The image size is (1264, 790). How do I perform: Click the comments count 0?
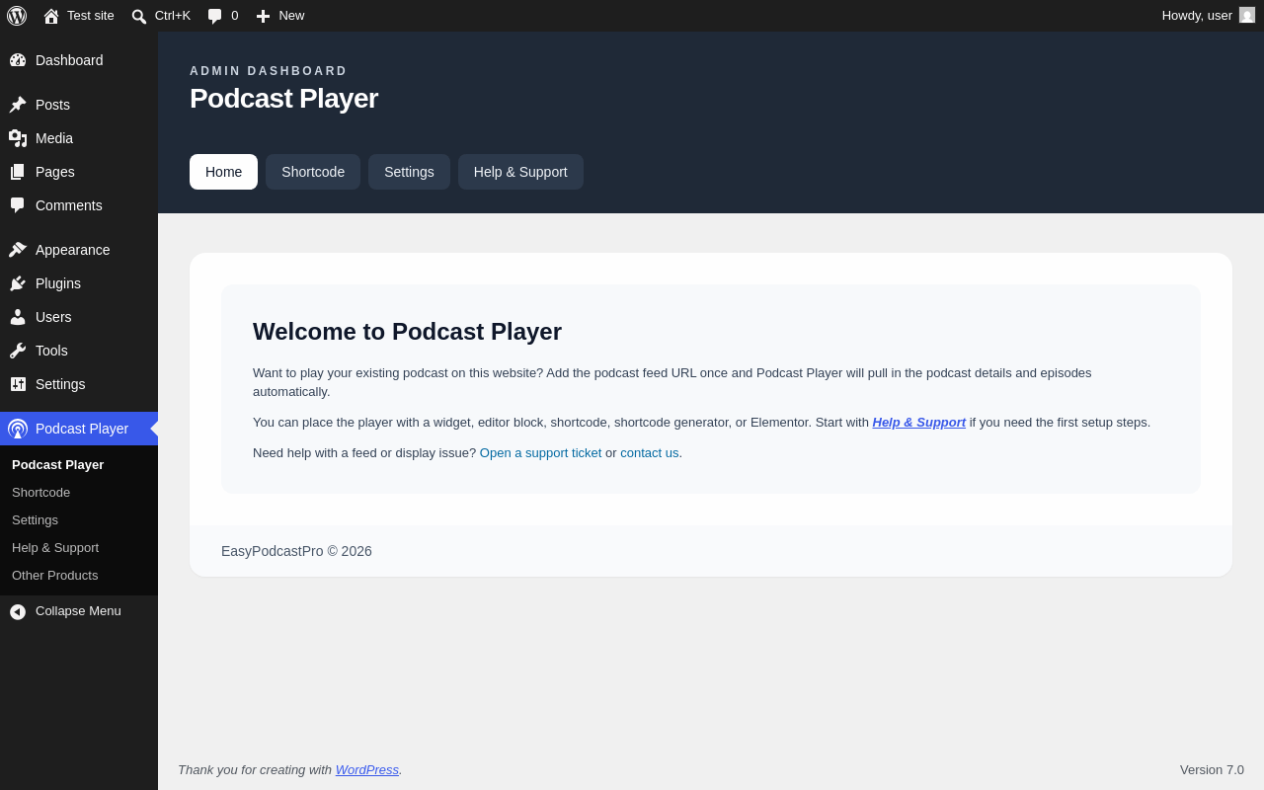[x=235, y=16]
